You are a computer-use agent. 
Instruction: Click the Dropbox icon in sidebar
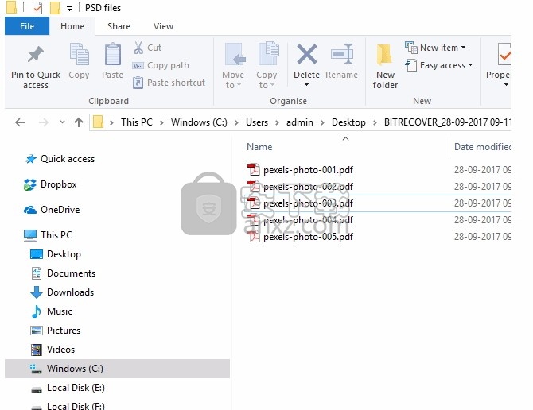pyautogui.click(x=30, y=184)
